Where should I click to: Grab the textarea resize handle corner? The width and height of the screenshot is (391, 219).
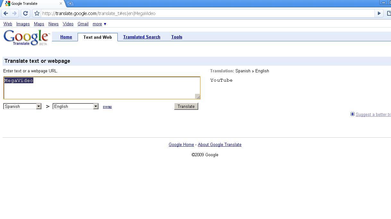[x=198, y=96]
